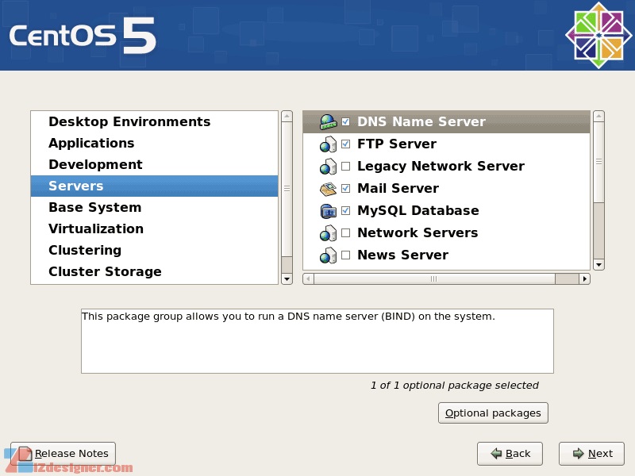The width and height of the screenshot is (635, 476).
Task: Uncheck the FTP Server checkbox
Action: (x=346, y=144)
